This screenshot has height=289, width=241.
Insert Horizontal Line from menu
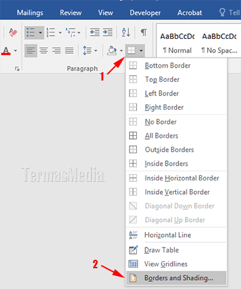click(x=177, y=235)
